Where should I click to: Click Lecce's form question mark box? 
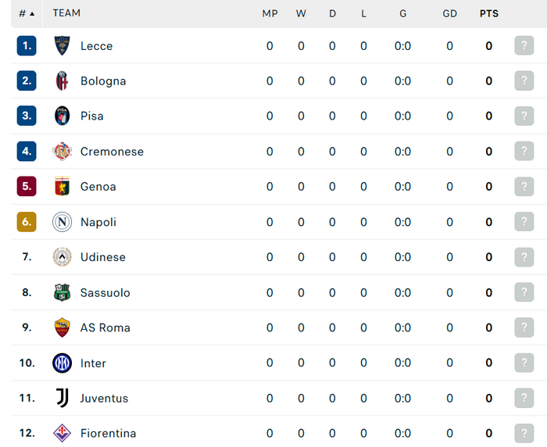(524, 45)
